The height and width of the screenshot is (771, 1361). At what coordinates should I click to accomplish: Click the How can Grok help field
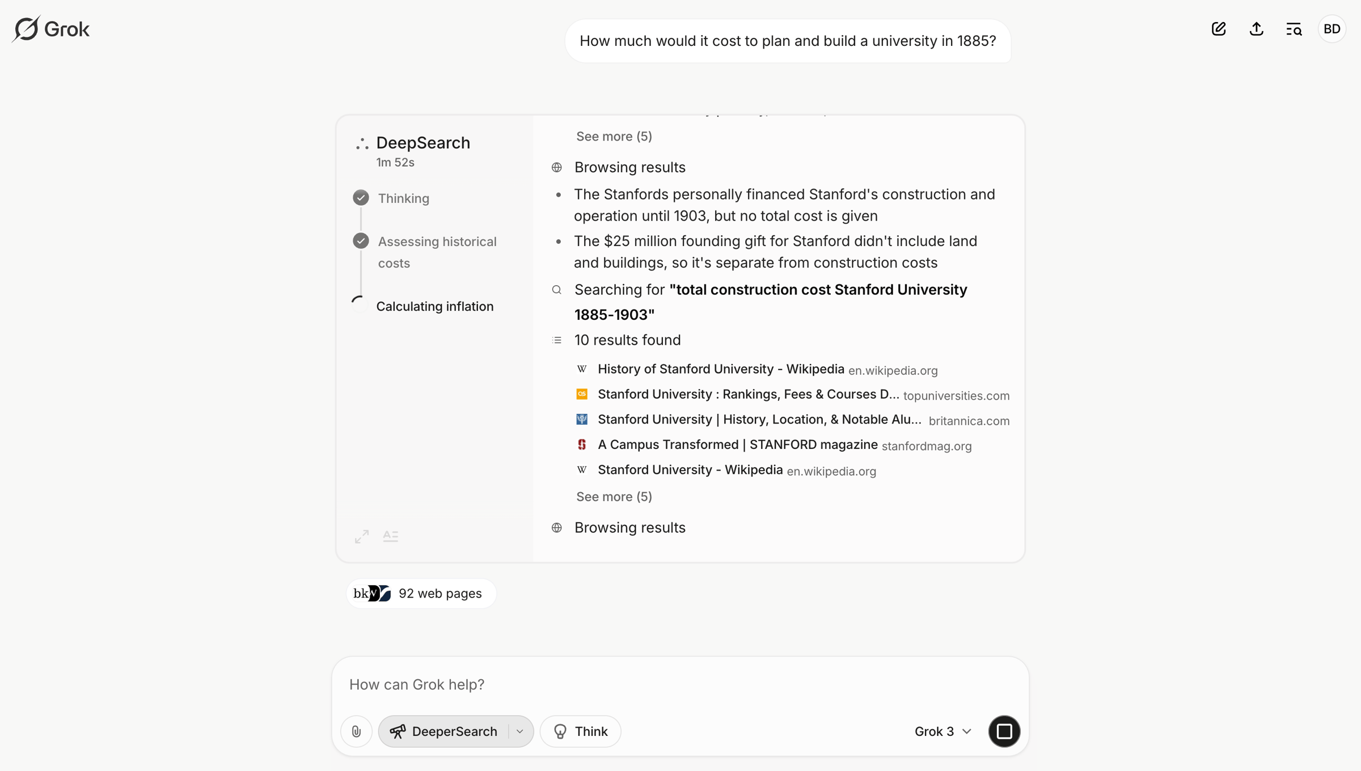680,684
